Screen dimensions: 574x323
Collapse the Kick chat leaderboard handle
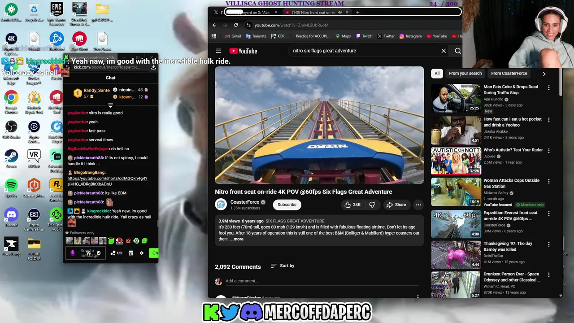point(110,105)
